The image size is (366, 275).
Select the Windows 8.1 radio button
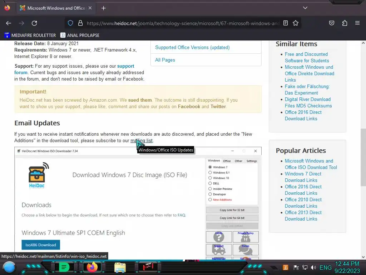[210, 173]
